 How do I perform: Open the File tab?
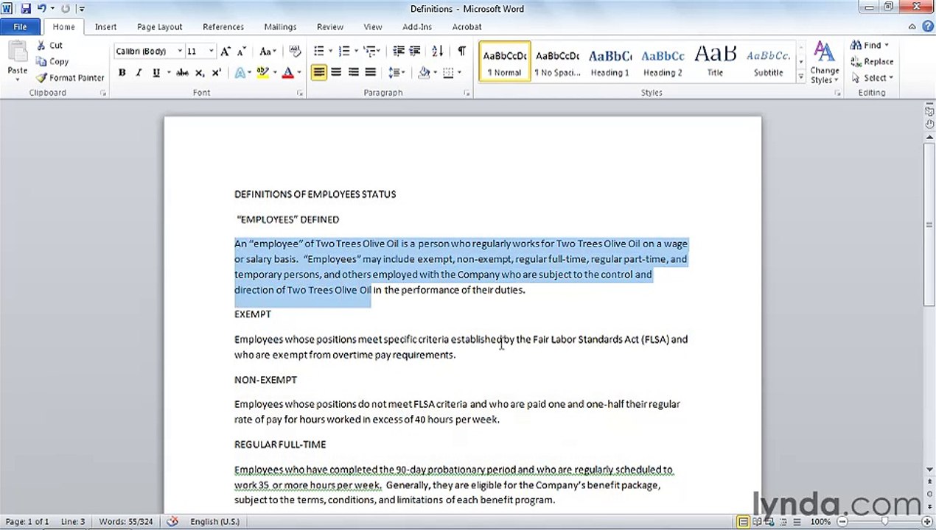(20, 26)
